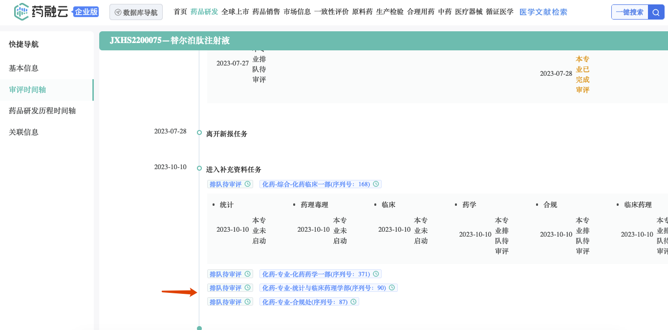Click the orange 本专业已完成审评 status

(582, 74)
